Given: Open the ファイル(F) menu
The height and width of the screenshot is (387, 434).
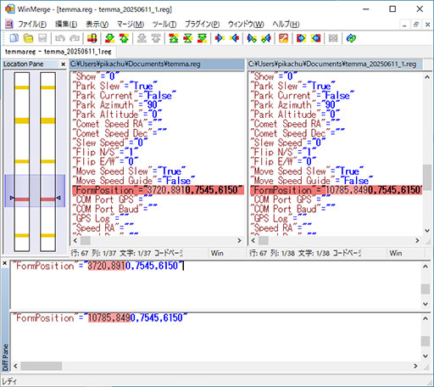Looking at the screenshot, I should point(32,25).
